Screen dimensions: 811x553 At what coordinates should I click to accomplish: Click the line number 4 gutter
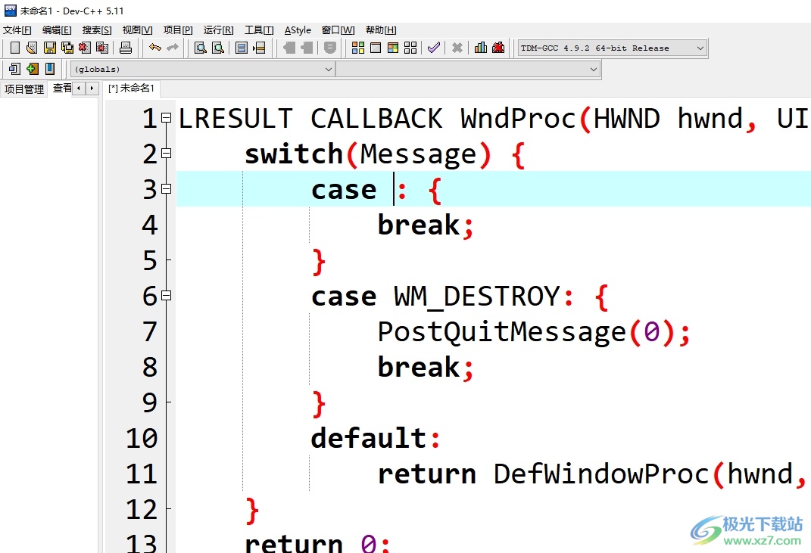[x=150, y=225]
